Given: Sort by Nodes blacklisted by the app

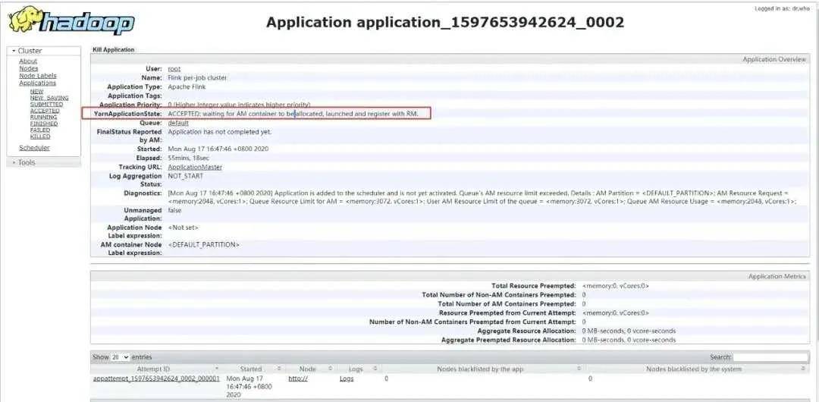Looking at the screenshot, I should 482,369.
